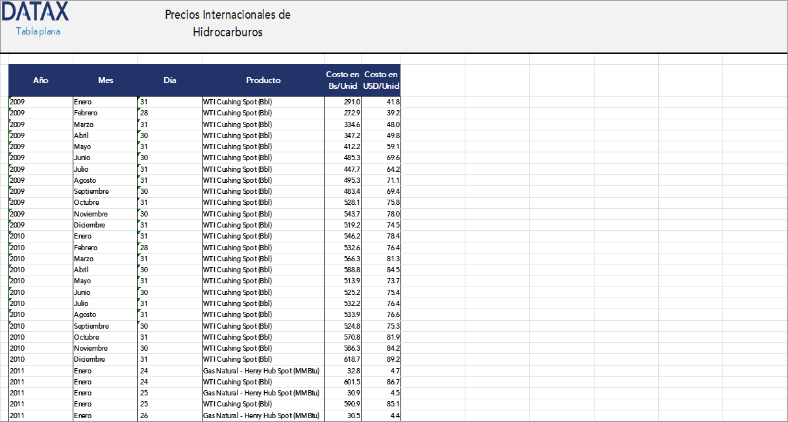Select the Mes column header
788x422 pixels.
coord(105,80)
